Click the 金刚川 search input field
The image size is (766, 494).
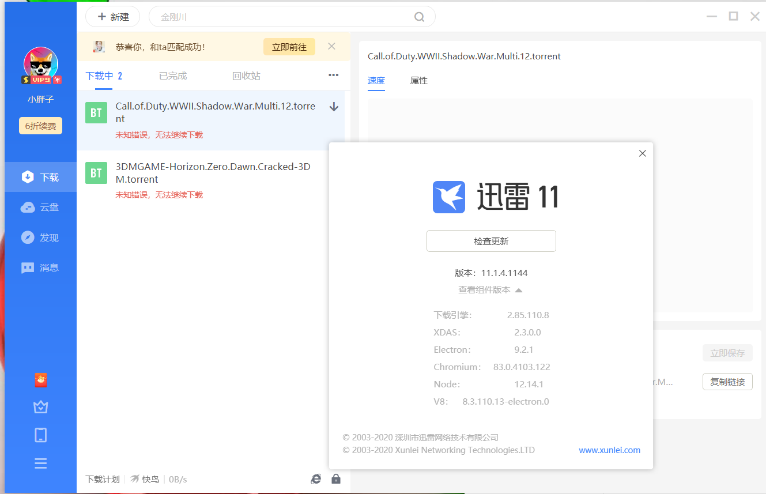point(259,16)
